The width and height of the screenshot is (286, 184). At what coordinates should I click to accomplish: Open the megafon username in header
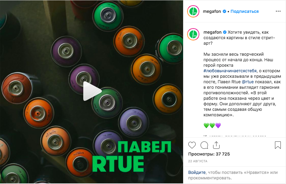(x=212, y=11)
